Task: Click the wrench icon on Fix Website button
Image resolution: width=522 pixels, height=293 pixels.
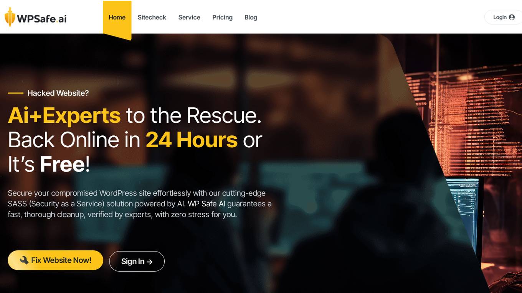Action: 24,260
